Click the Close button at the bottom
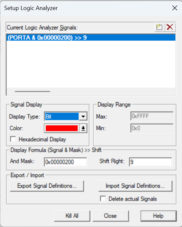This screenshot has height=227, width=182. [x=110, y=216]
